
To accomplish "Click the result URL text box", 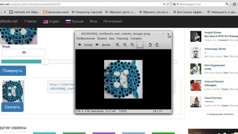I will coord(61,87).
